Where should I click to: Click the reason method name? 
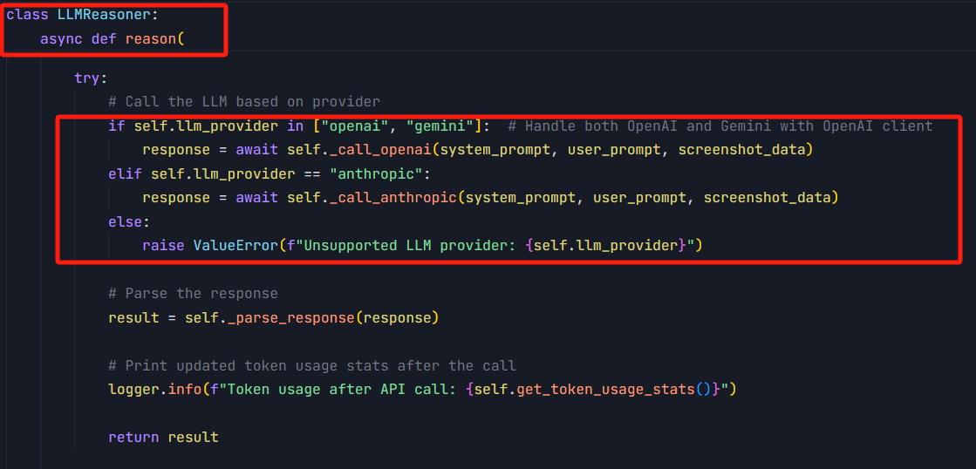pos(151,39)
